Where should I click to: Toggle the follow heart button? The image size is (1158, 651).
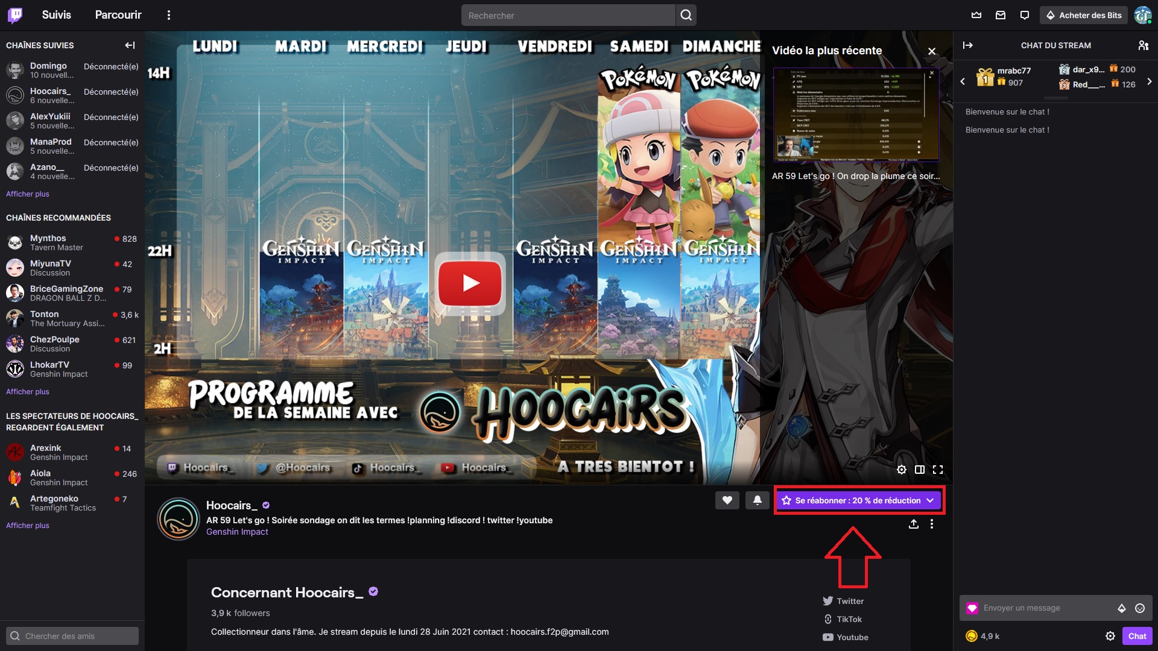point(727,500)
